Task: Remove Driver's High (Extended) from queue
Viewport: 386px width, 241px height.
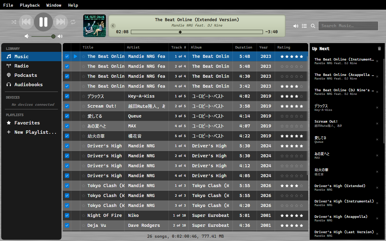Action: coord(377,188)
